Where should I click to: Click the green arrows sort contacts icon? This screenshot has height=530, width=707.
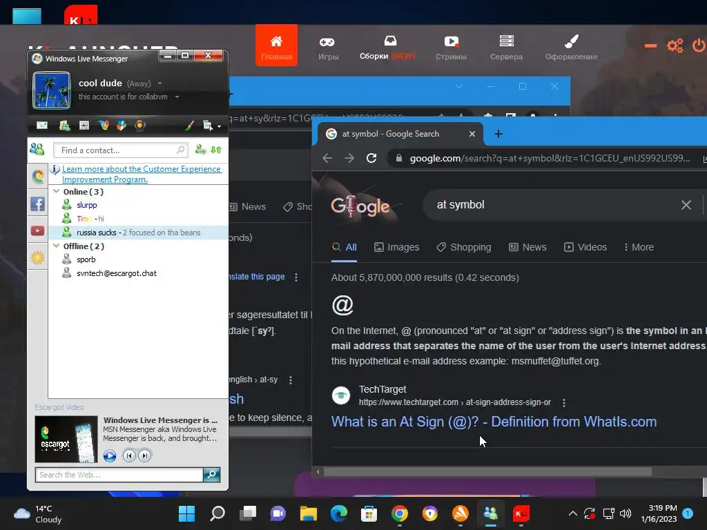pos(216,150)
